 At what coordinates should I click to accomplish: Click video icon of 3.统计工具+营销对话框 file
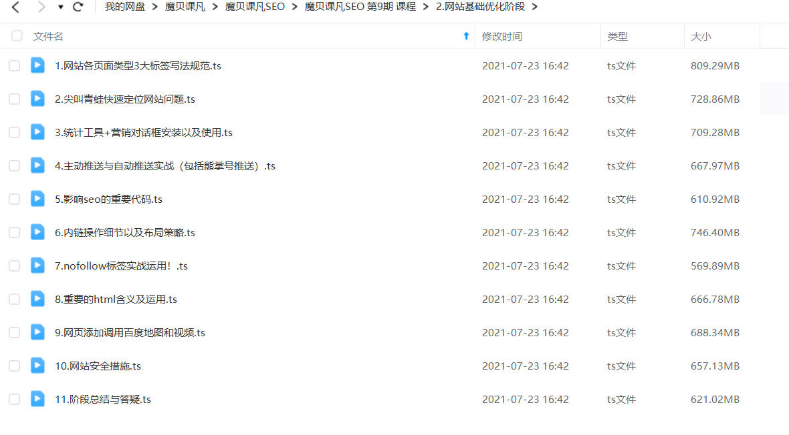(x=37, y=132)
